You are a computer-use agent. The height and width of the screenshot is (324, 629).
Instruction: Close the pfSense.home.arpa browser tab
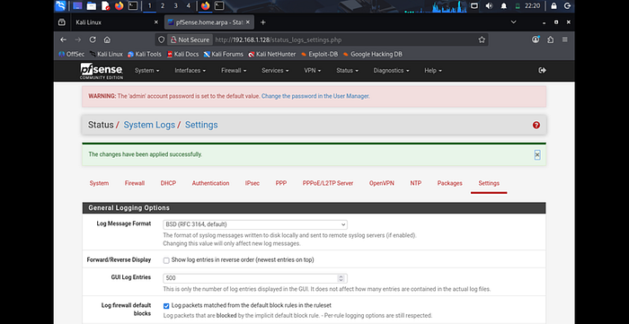pyautogui.click(x=248, y=22)
